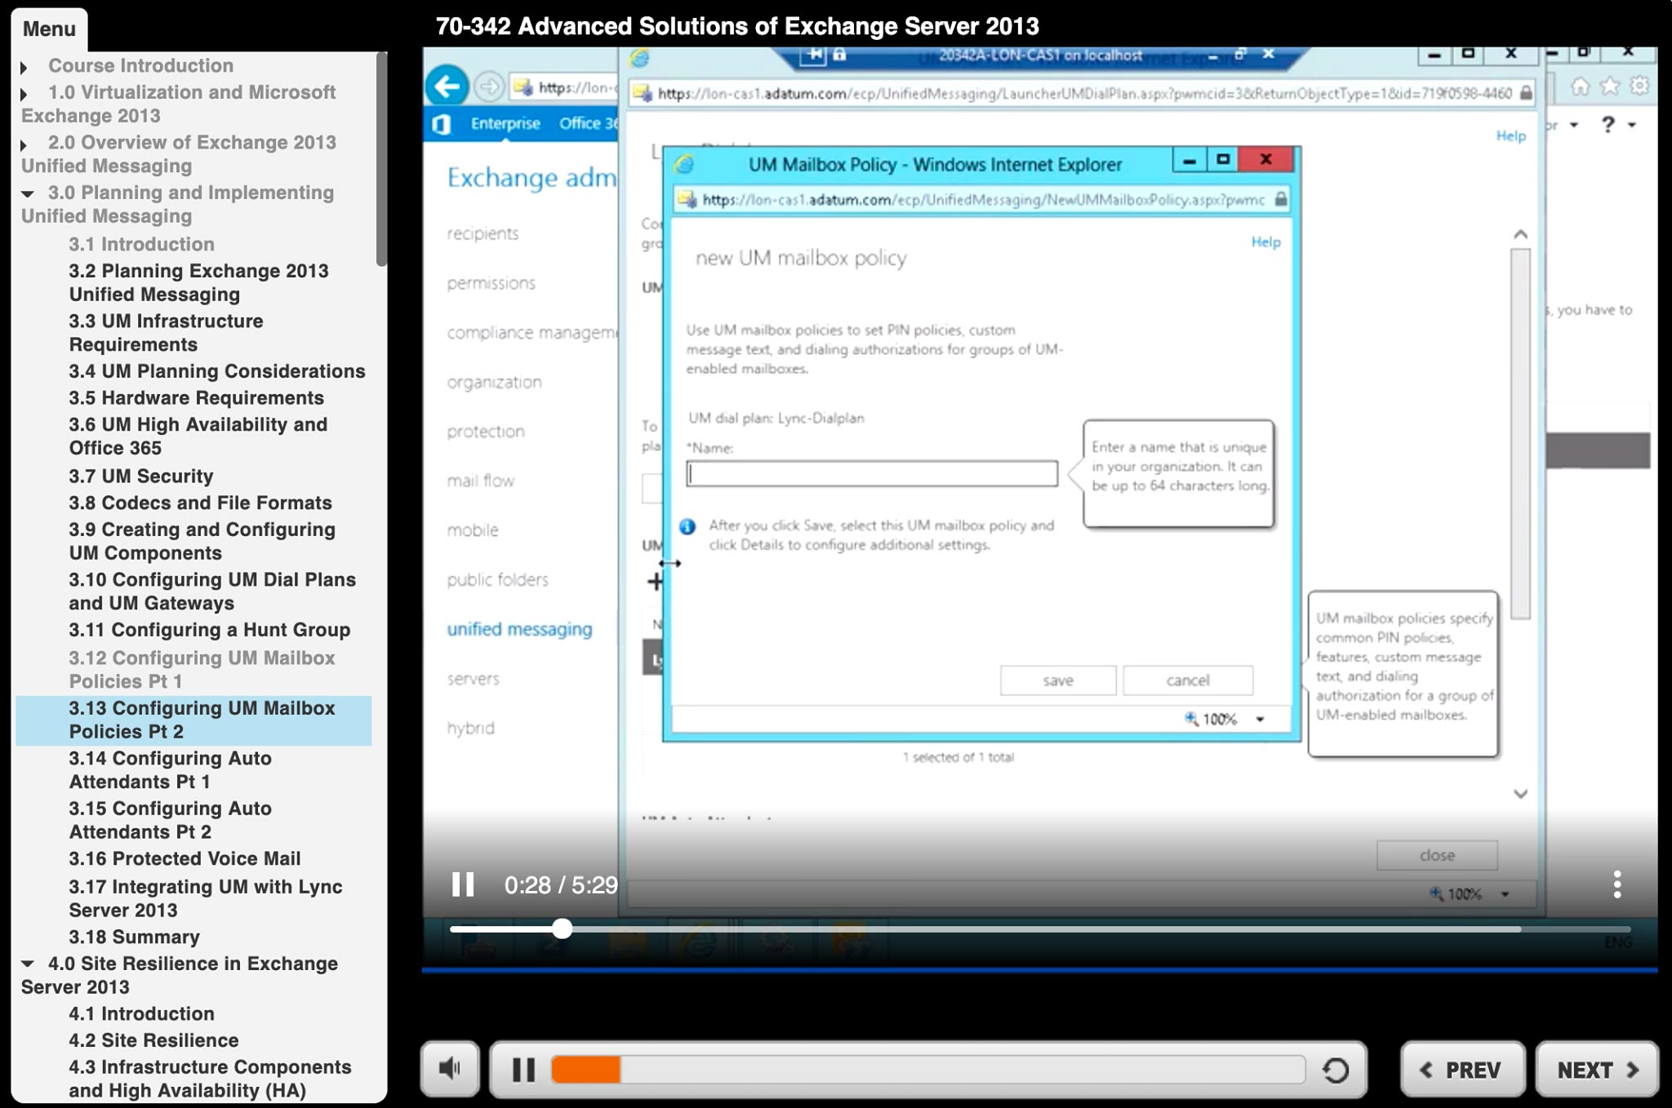The image size is (1672, 1108).
Task: Expand the Course Introduction section
Action: [x=24, y=67]
